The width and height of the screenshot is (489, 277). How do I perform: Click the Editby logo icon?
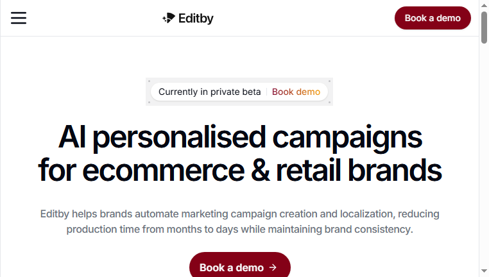169,18
